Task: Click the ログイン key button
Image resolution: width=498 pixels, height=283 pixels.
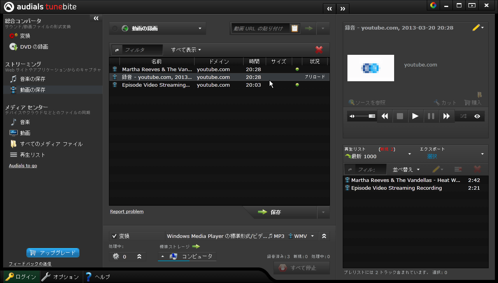Action: click(x=21, y=277)
